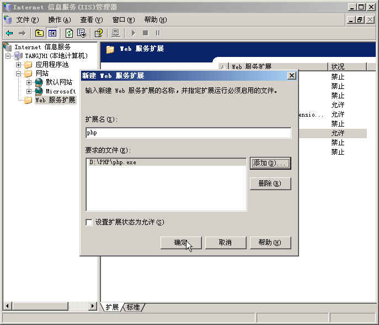Click the Refresh toolbar icon
379x325 pixels.
(x=69, y=33)
